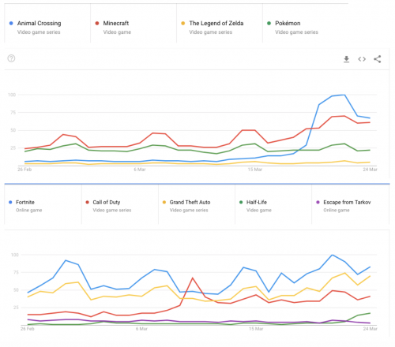Screen dimensions: 395x347
Task: Click 'Online game' under Fortnite
Action: click(29, 210)
